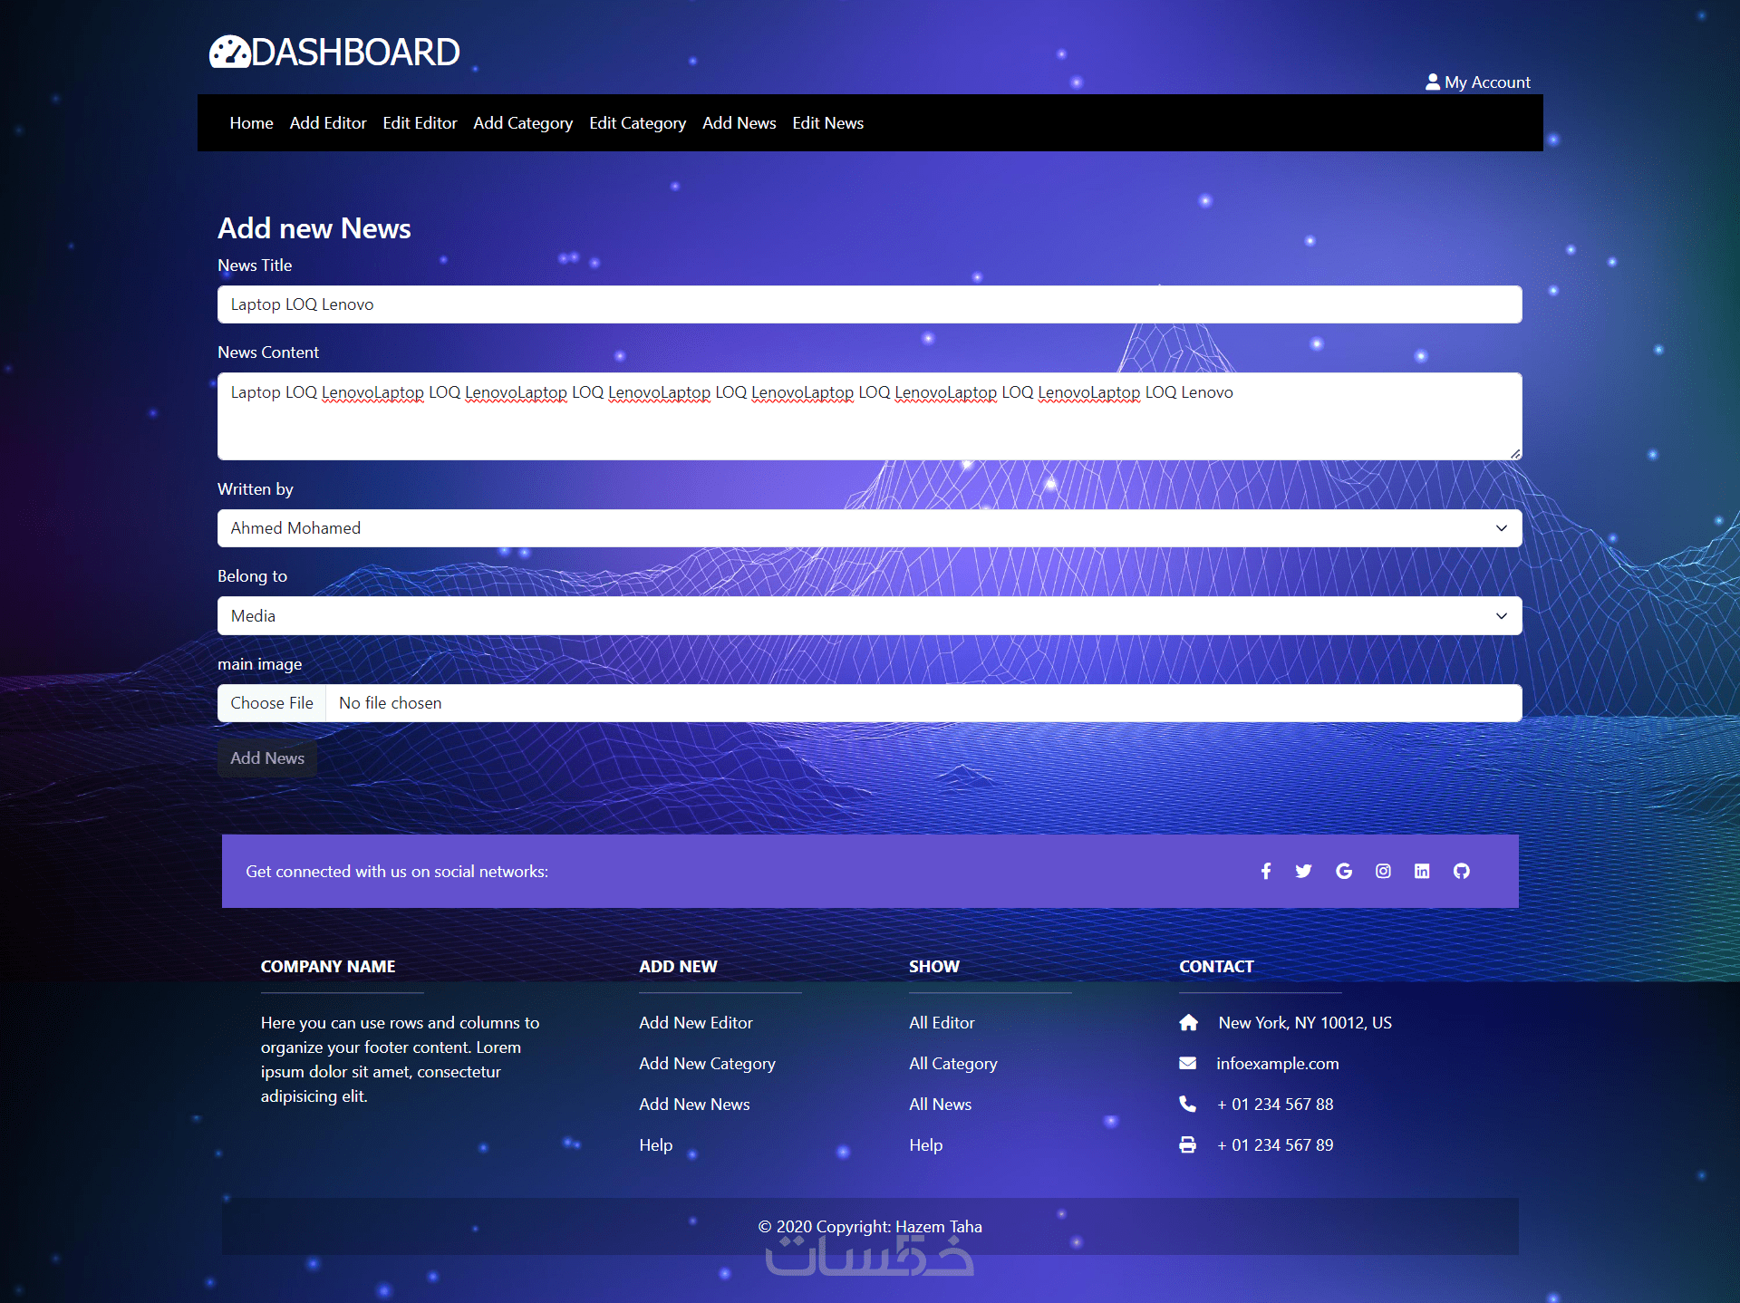The image size is (1740, 1303).
Task: Click the My Account user icon
Action: (1433, 82)
